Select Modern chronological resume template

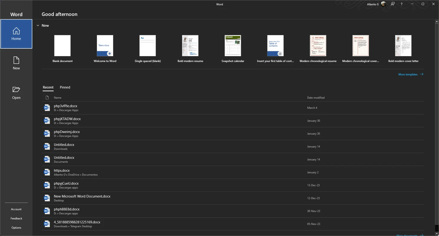pyautogui.click(x=318, y=49)
